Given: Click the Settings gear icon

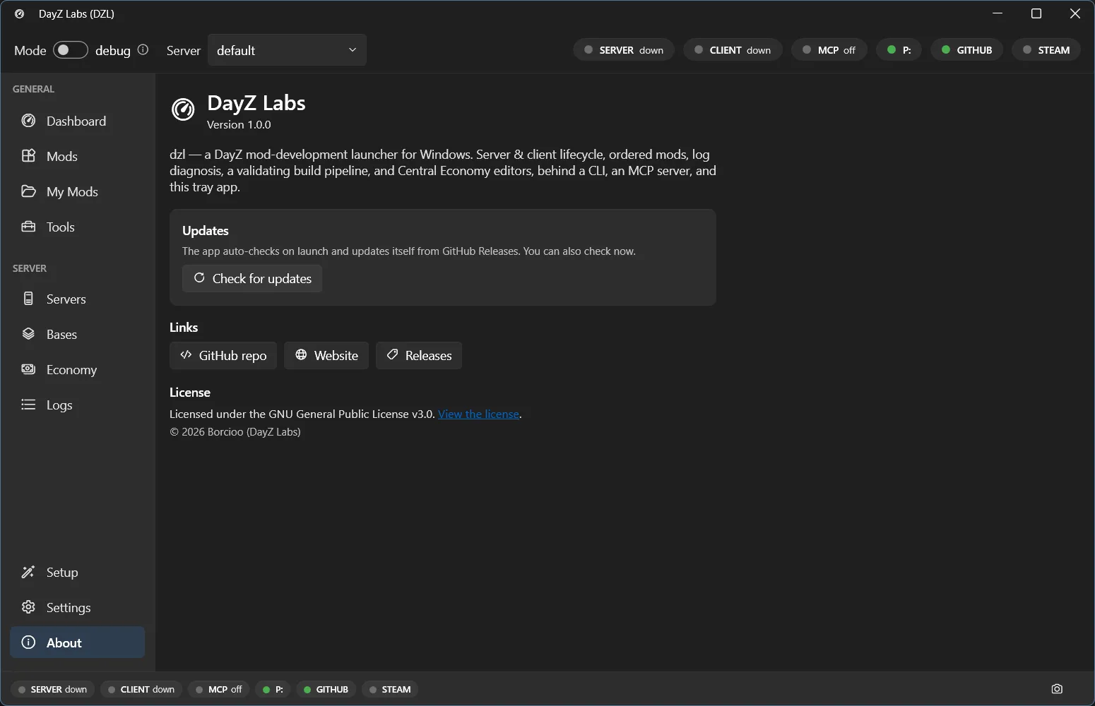Looking at the screenshot, I should click(28, 607).
